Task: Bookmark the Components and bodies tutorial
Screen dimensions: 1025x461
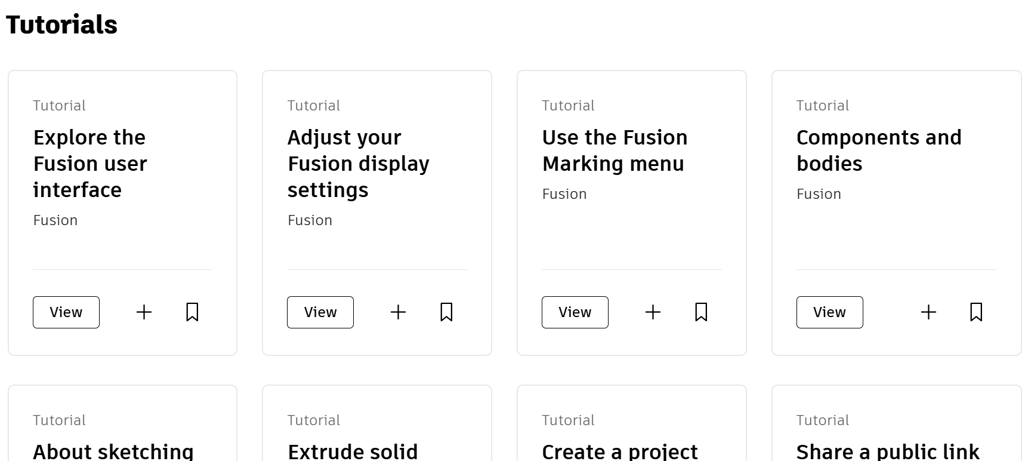Action: [976, 312]
